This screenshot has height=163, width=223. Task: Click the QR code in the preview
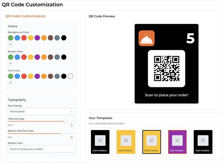tap(167, 69)
